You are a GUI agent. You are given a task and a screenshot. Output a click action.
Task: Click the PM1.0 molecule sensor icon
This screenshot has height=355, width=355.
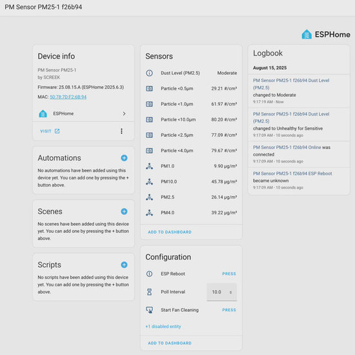(150, 166)
